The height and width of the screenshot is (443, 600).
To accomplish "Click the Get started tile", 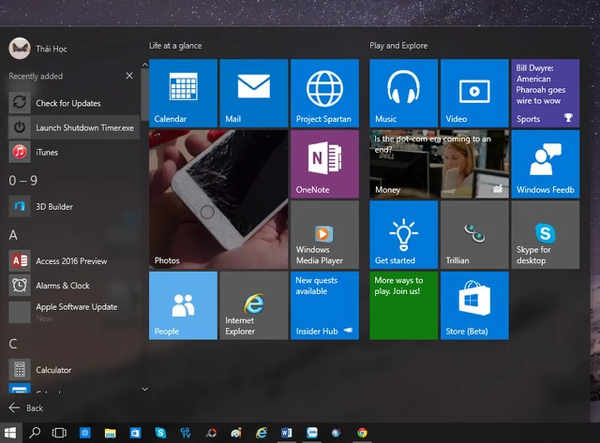I will (403, 235).
